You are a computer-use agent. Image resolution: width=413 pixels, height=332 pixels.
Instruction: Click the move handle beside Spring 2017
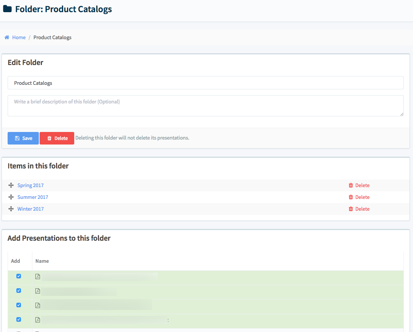[x=11, y=185]
